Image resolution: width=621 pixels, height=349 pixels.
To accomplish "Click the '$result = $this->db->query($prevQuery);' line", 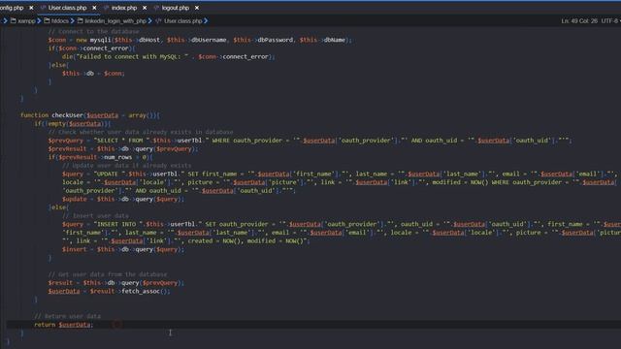I will click(x=116, y=282).
